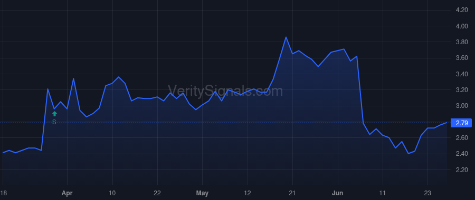Select the 3.40 price axis label
The image size is (475, 200).
click(x=462, y=74)
